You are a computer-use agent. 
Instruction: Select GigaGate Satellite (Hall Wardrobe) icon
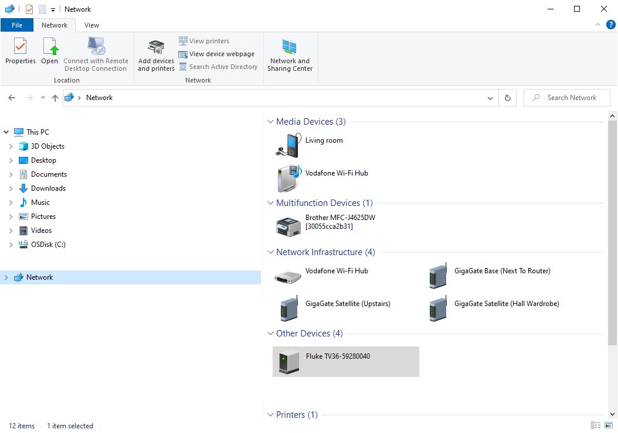pos(438,308)
